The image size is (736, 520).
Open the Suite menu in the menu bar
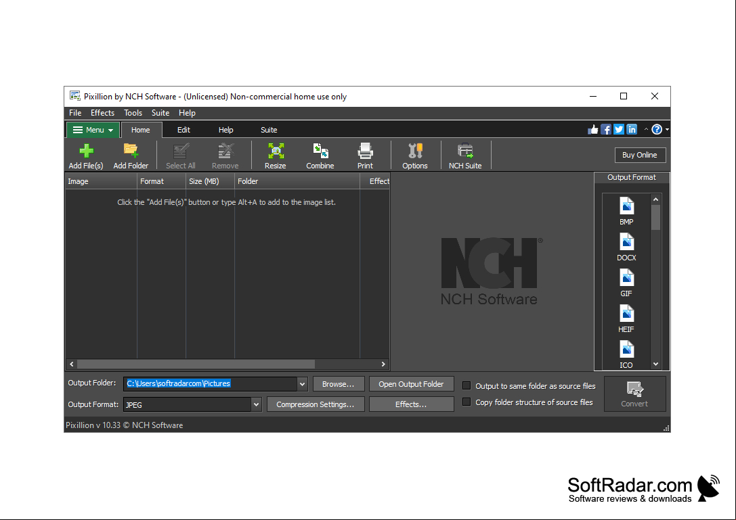[160, 113]
